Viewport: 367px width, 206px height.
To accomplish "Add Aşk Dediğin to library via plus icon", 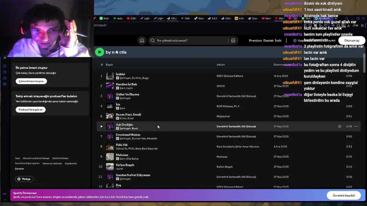I will pos(339,126).
